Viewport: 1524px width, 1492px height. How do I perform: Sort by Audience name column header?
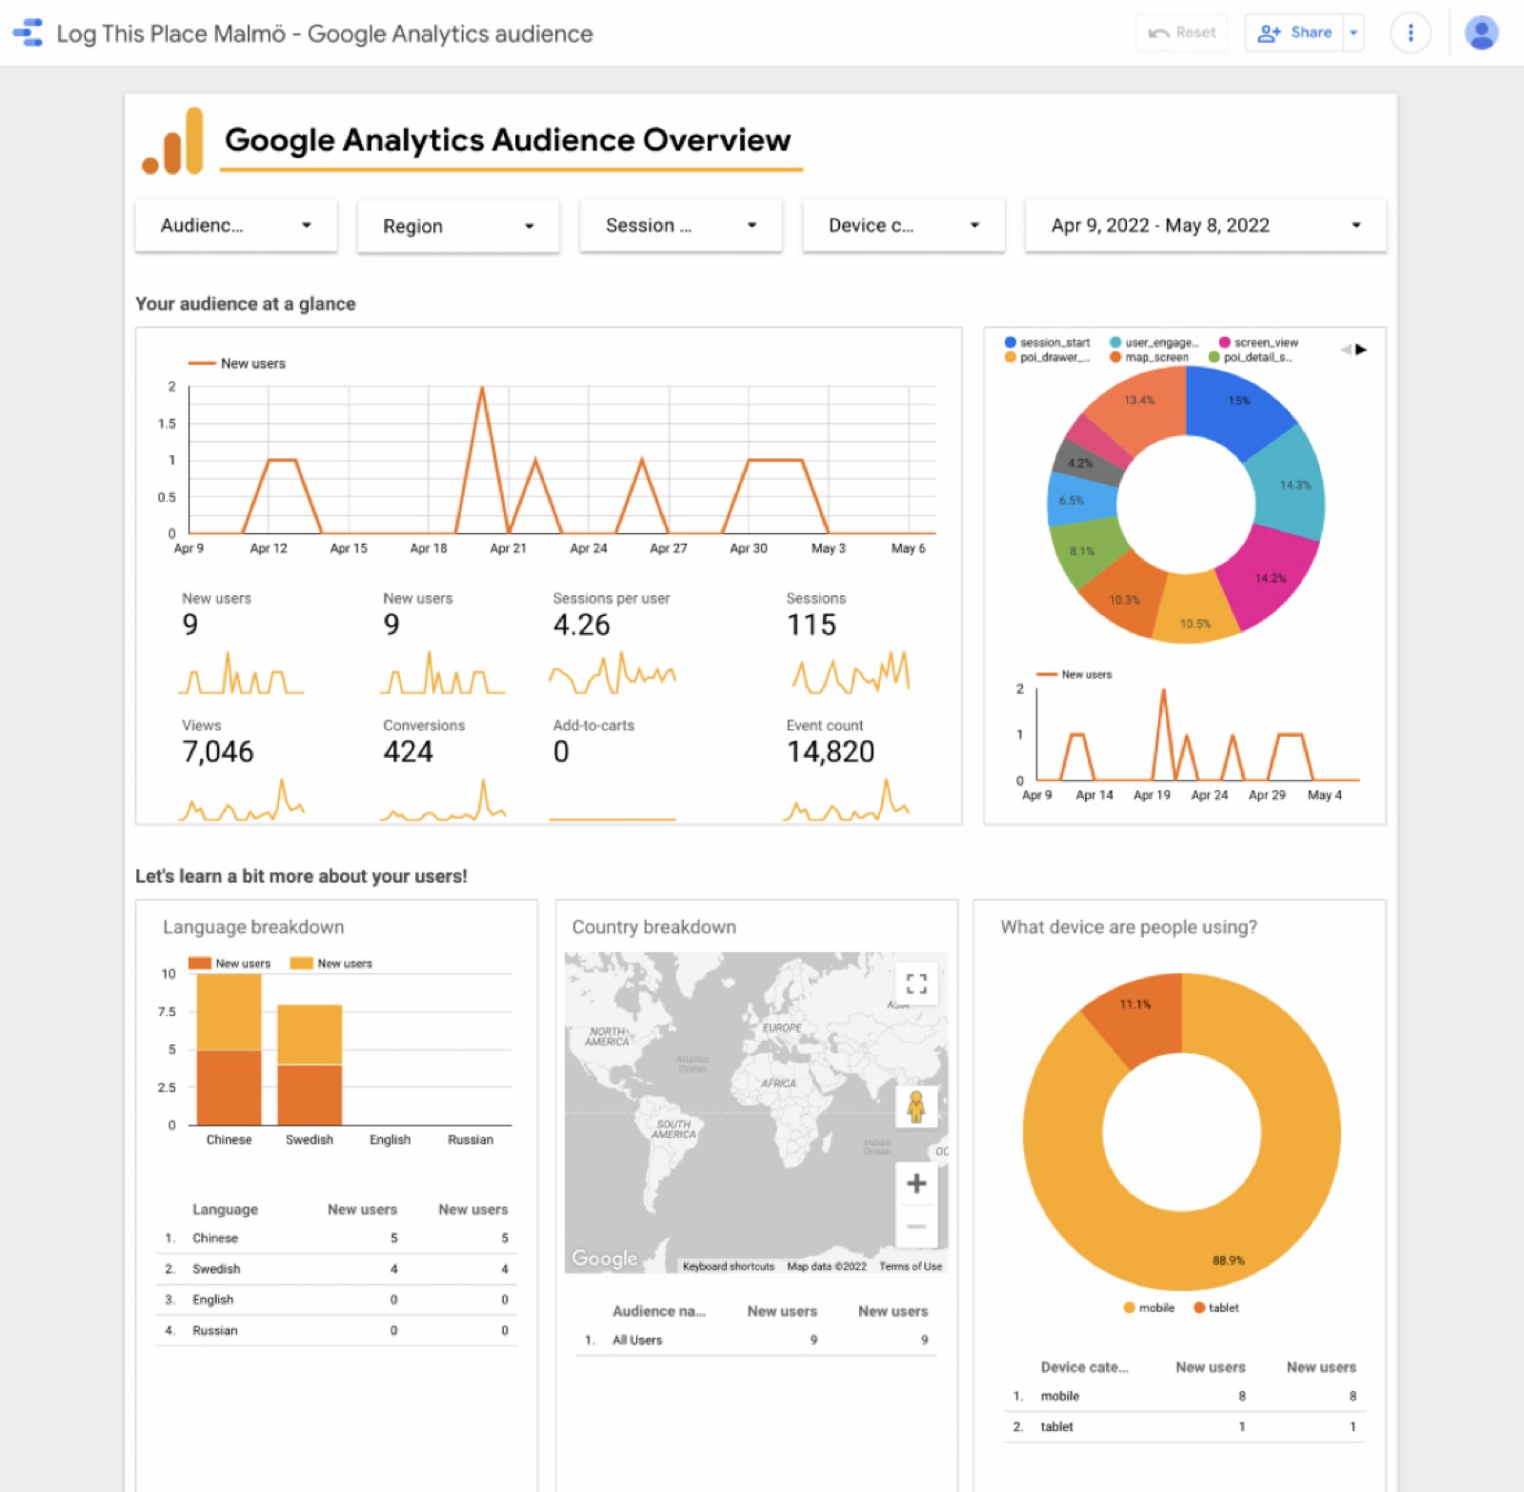point(659,1311)
